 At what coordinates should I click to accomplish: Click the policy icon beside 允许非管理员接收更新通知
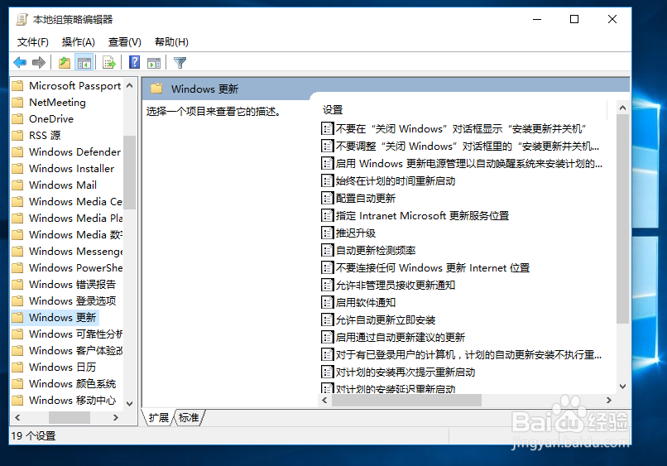click(x=327, y=285)
